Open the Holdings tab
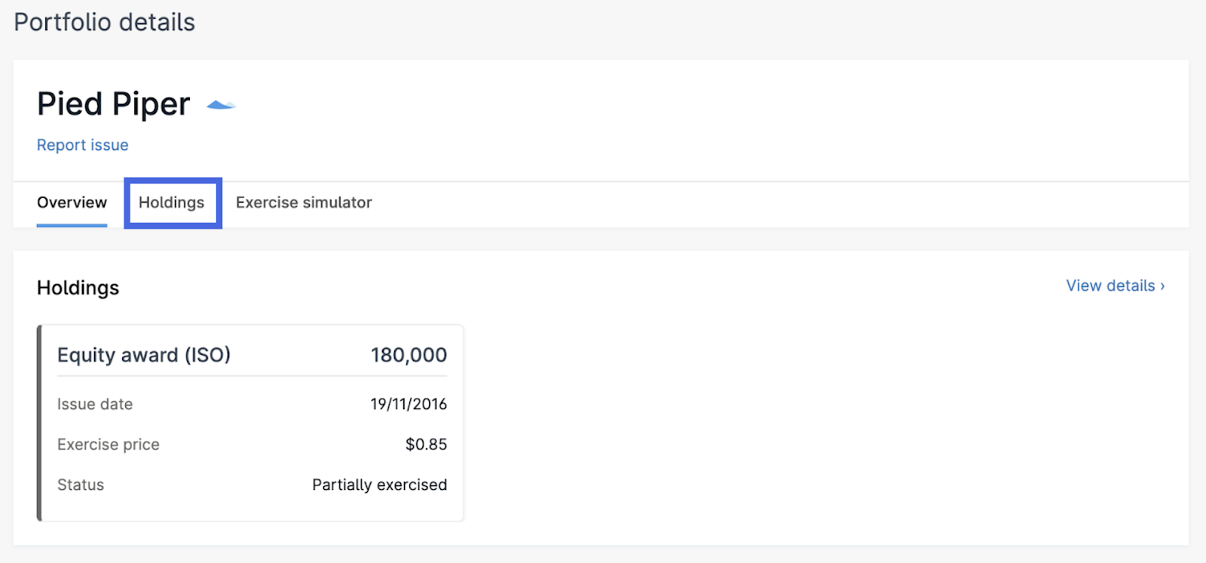This screenshot has height=563, width=1206. pyautogui.click(x=172, y=203)
